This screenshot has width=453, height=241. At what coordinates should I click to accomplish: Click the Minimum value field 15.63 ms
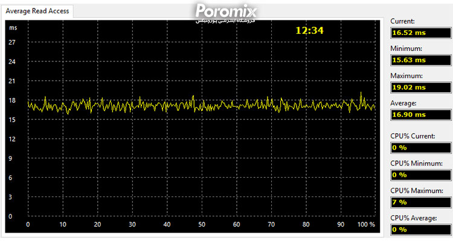click(x=420, y=60)
